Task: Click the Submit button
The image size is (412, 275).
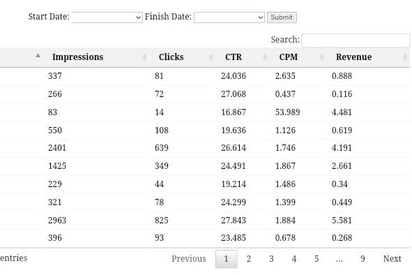Action: [x=282, y=17]
